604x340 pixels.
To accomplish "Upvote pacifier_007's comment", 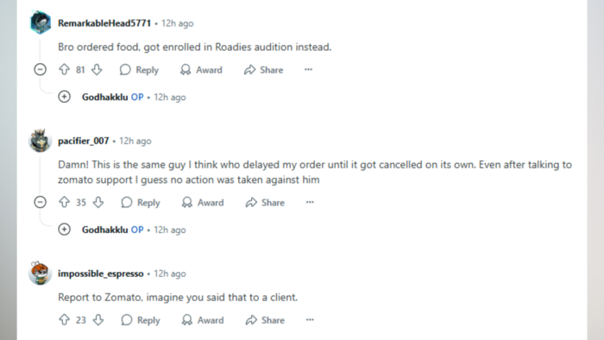I will (65, 202).
